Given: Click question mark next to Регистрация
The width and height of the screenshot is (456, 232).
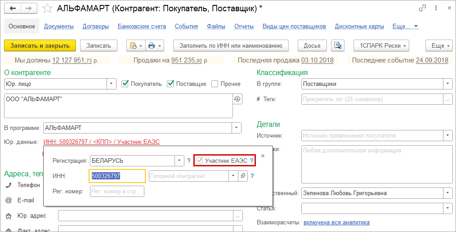Looking at the screenshot, I should [188, 161].
